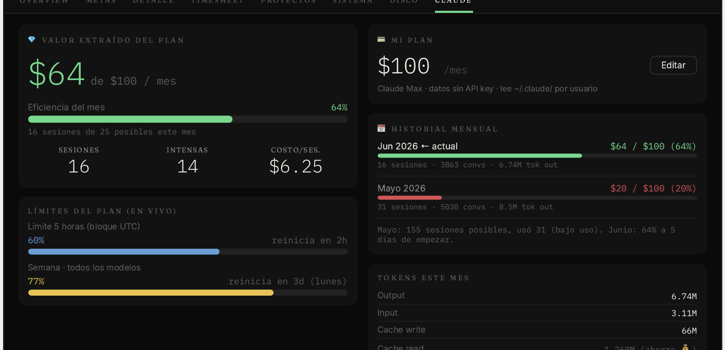Go to the Detalle tab
This screenshot has height=350, width=725.
point(153,2)
